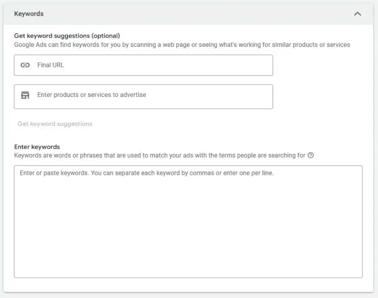
Task: Open the help tooltip next to the keywords description
Action: [x=310, y=155]
